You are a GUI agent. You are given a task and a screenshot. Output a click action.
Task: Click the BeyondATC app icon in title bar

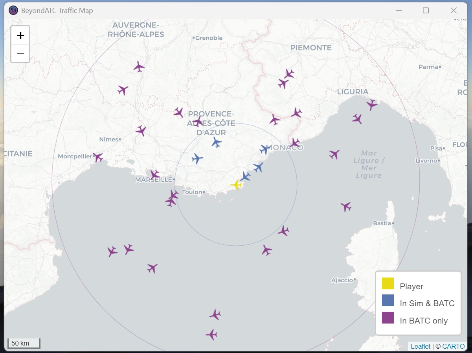tap(13, 11)
